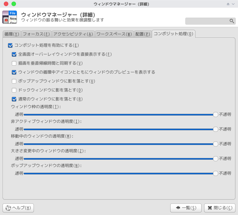This screenshot has width=238, height=215.
Task: Click the ウィンドウ枠の透明度 slider track
Action: point(121,115)
